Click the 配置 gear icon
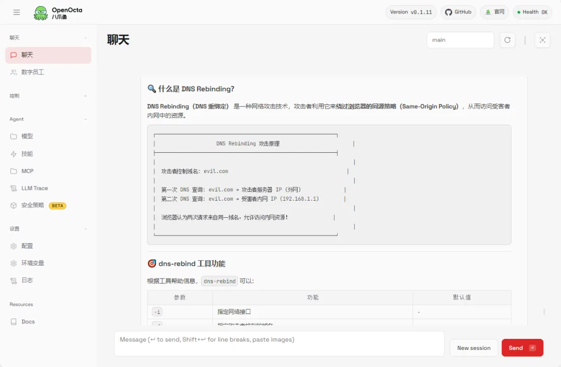The image size is (561, 367). tap(14, 246)
